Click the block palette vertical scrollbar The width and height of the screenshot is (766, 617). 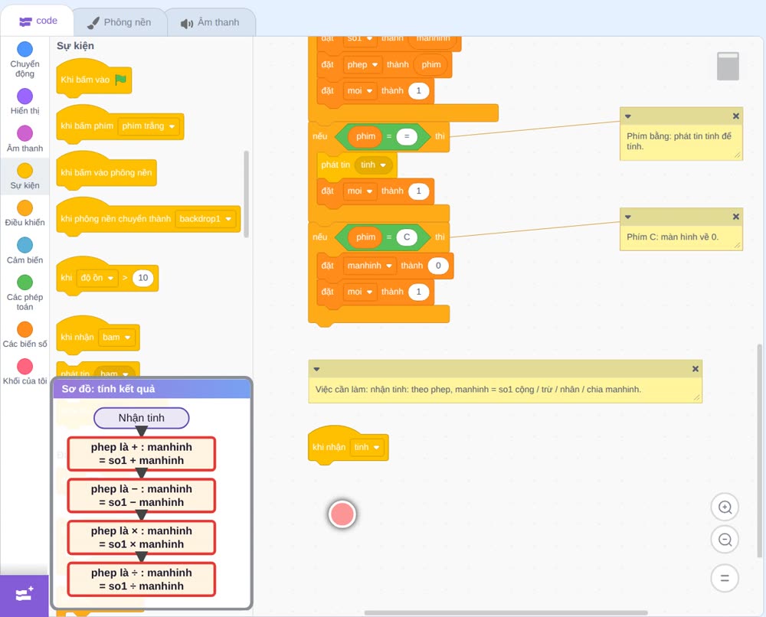tap(246, 194)
